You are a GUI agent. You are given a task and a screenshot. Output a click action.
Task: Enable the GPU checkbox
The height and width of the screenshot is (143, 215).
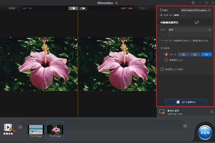pos(161,10)
